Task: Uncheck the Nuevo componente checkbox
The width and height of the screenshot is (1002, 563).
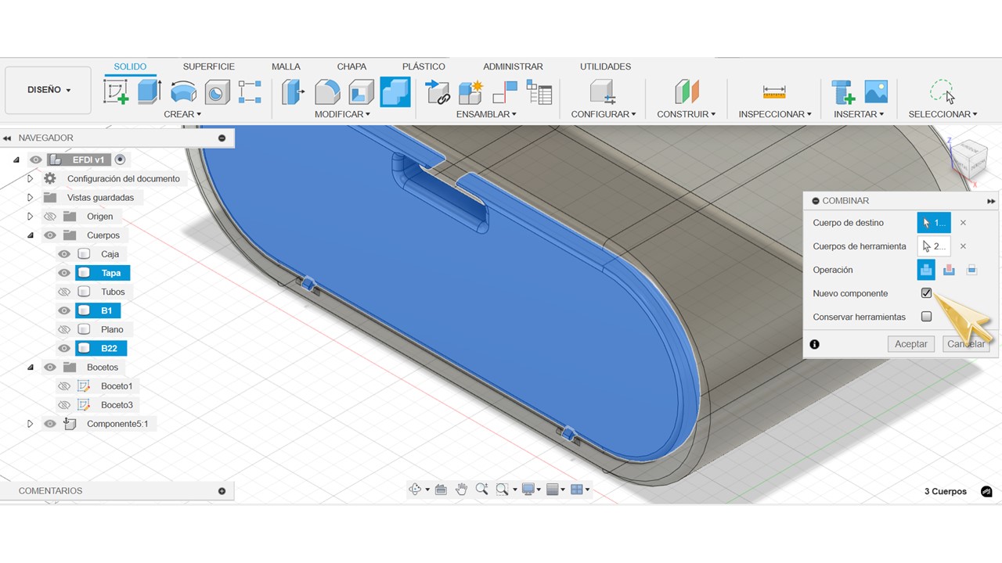Action: point(927,293)
